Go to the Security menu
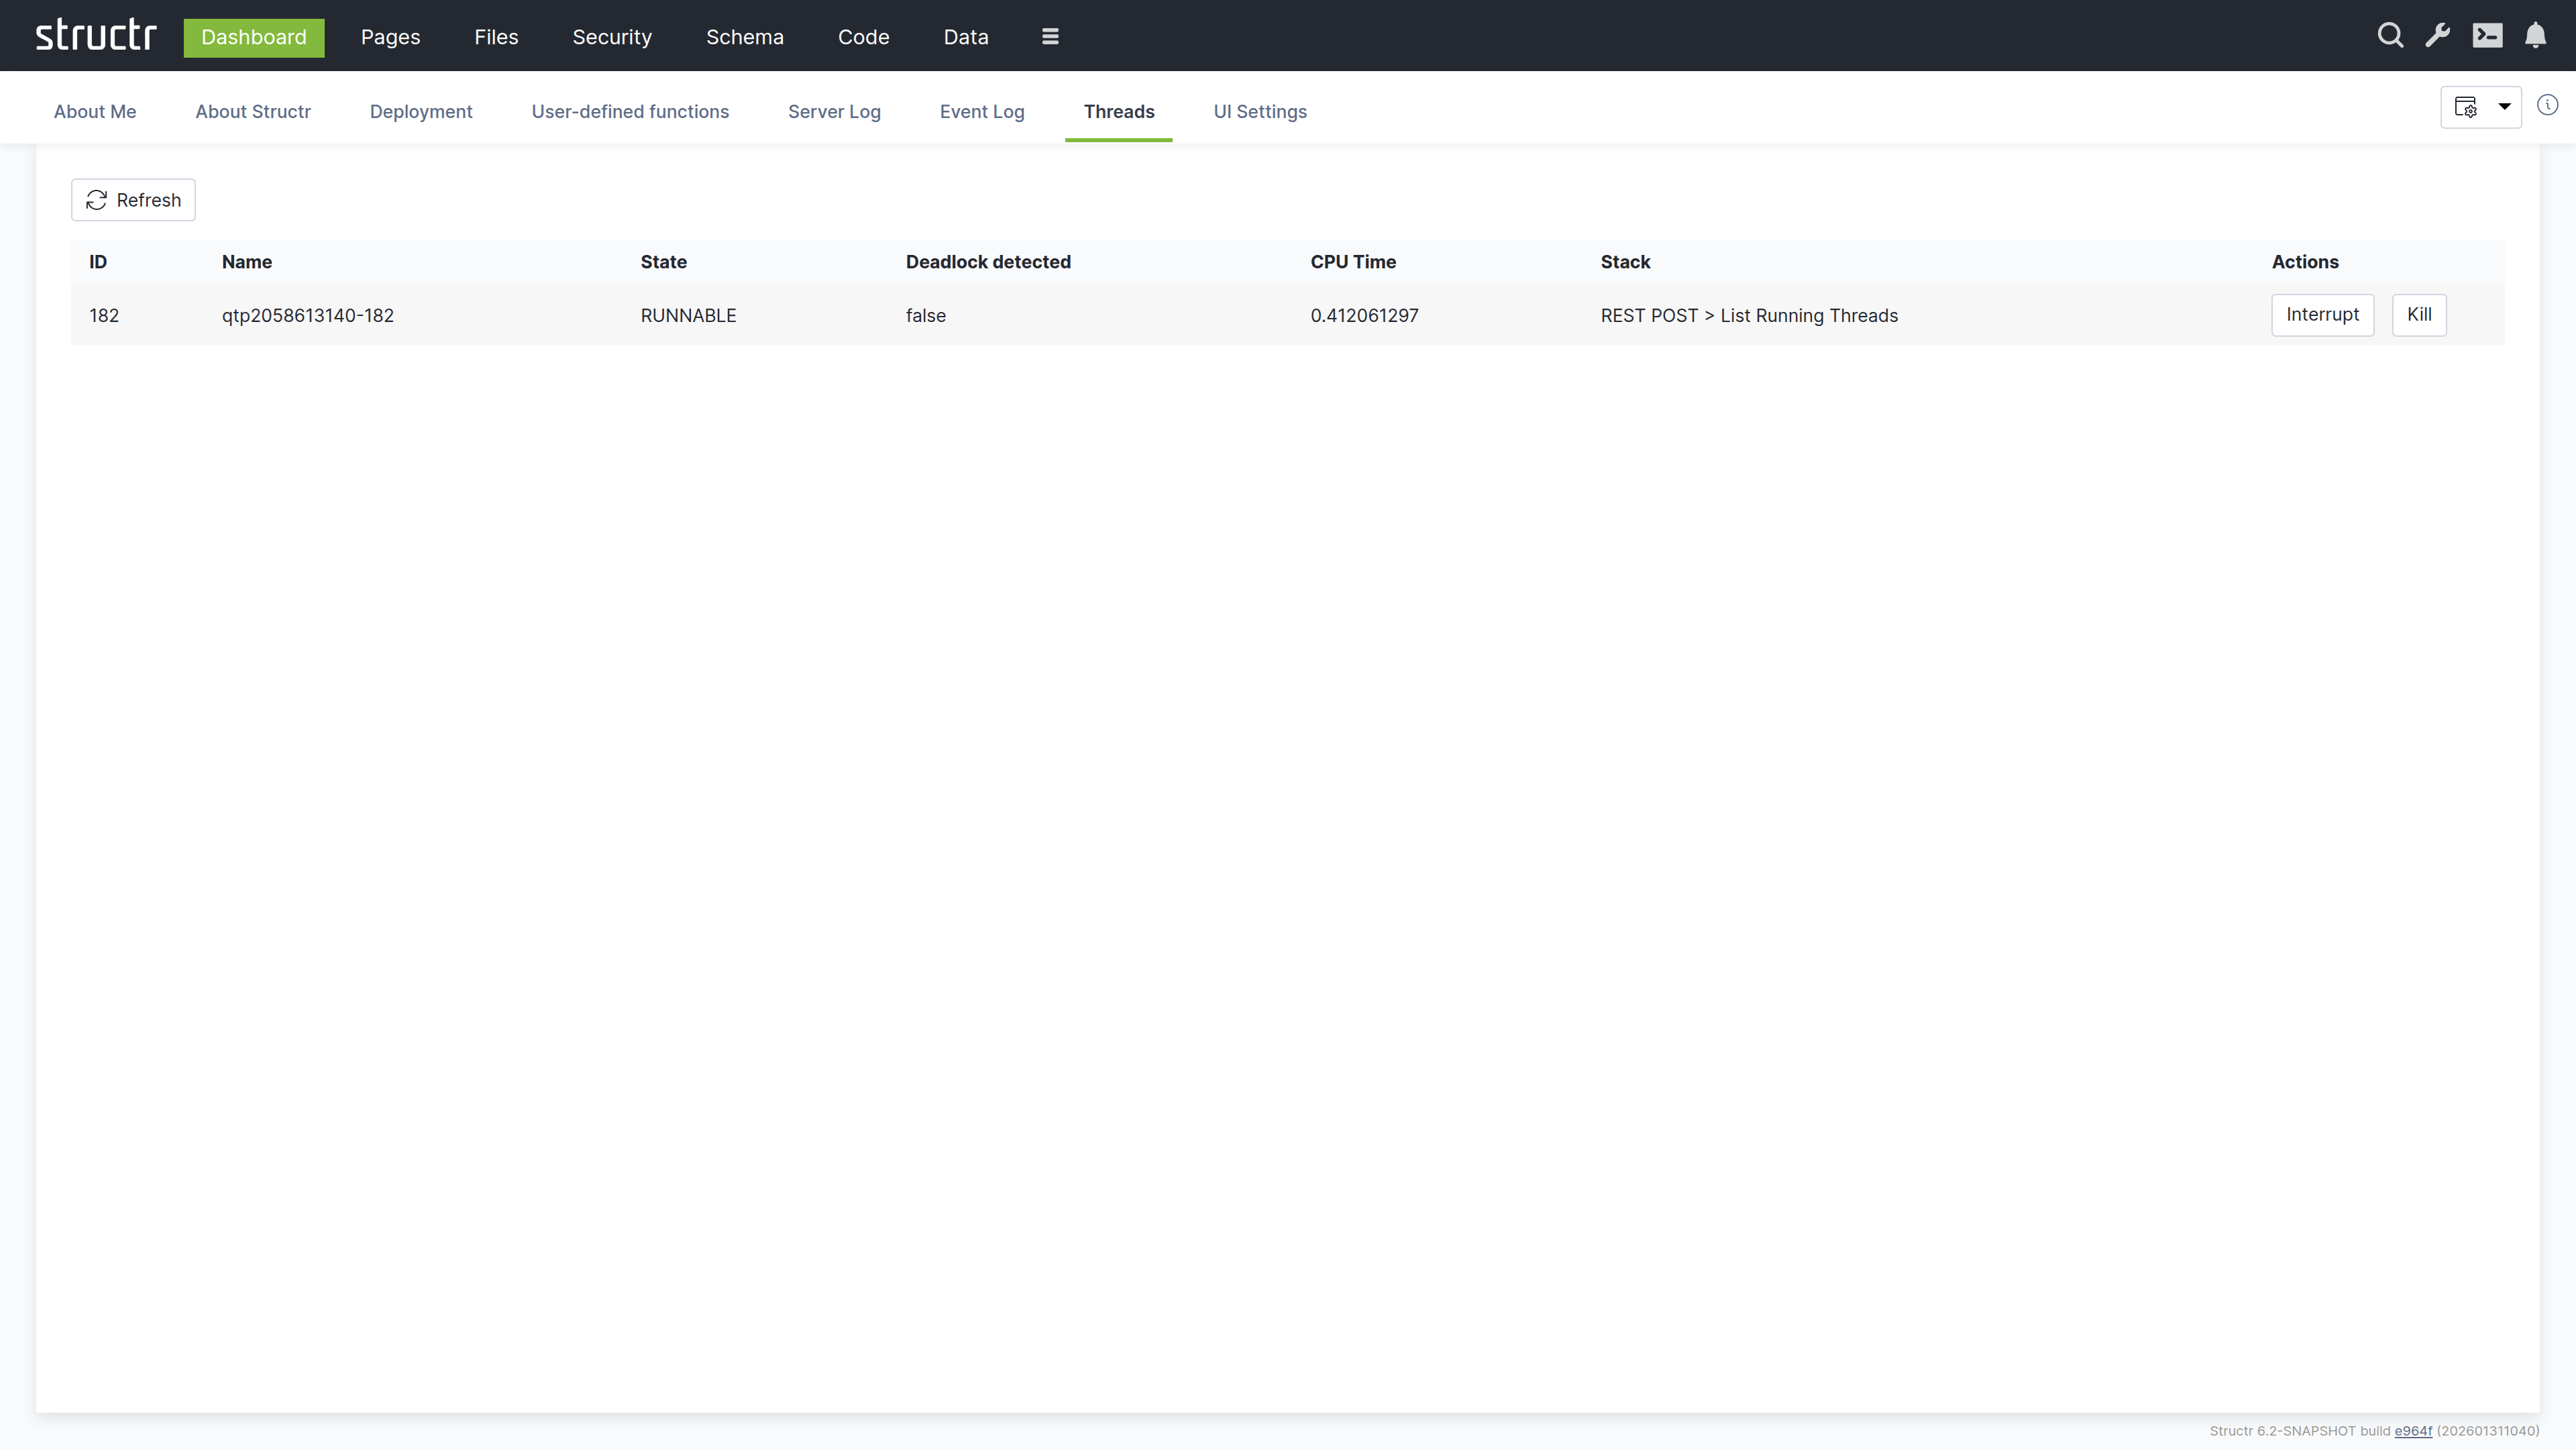The height and width of the screenshot is (1449, 2576). pos(612,37)
